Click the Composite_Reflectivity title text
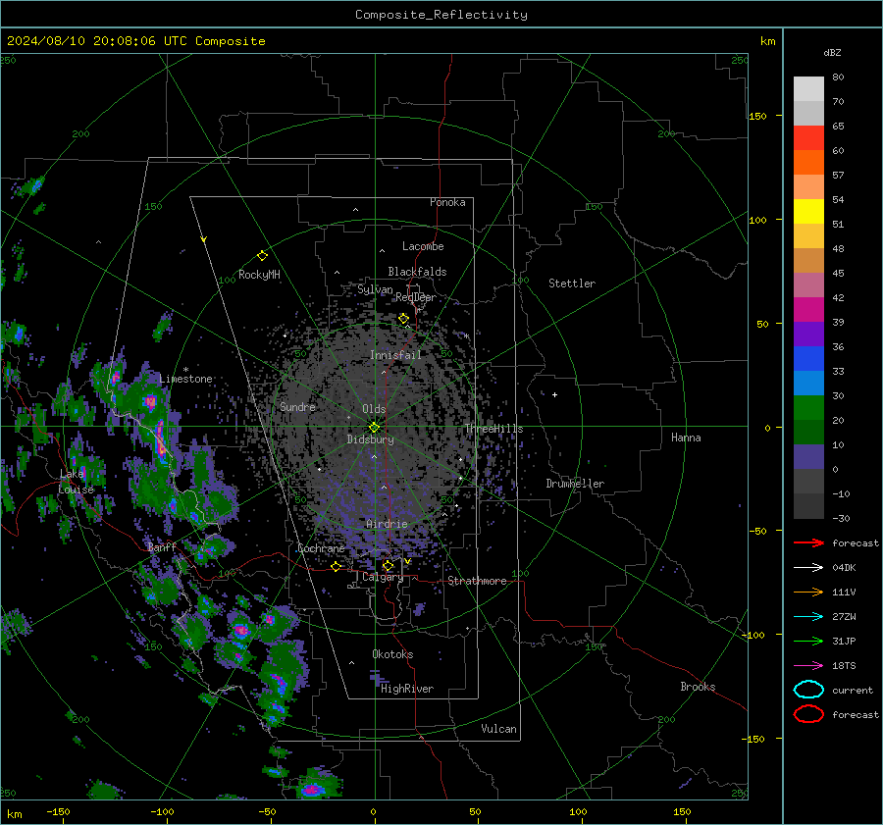The height and width of the screenshot is (825, 883). pos(441,15)
